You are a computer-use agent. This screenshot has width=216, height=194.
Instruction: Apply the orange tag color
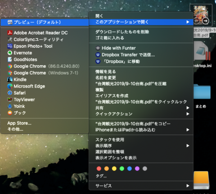[x=107, y=168]
